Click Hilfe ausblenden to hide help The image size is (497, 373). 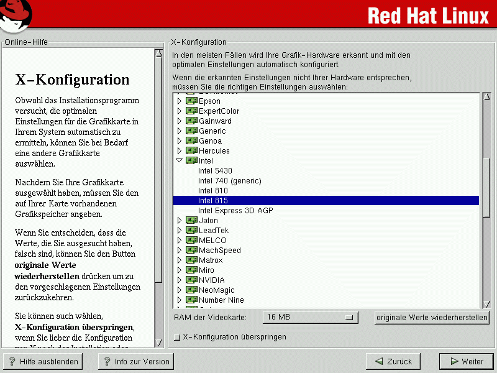pos(43,361)
